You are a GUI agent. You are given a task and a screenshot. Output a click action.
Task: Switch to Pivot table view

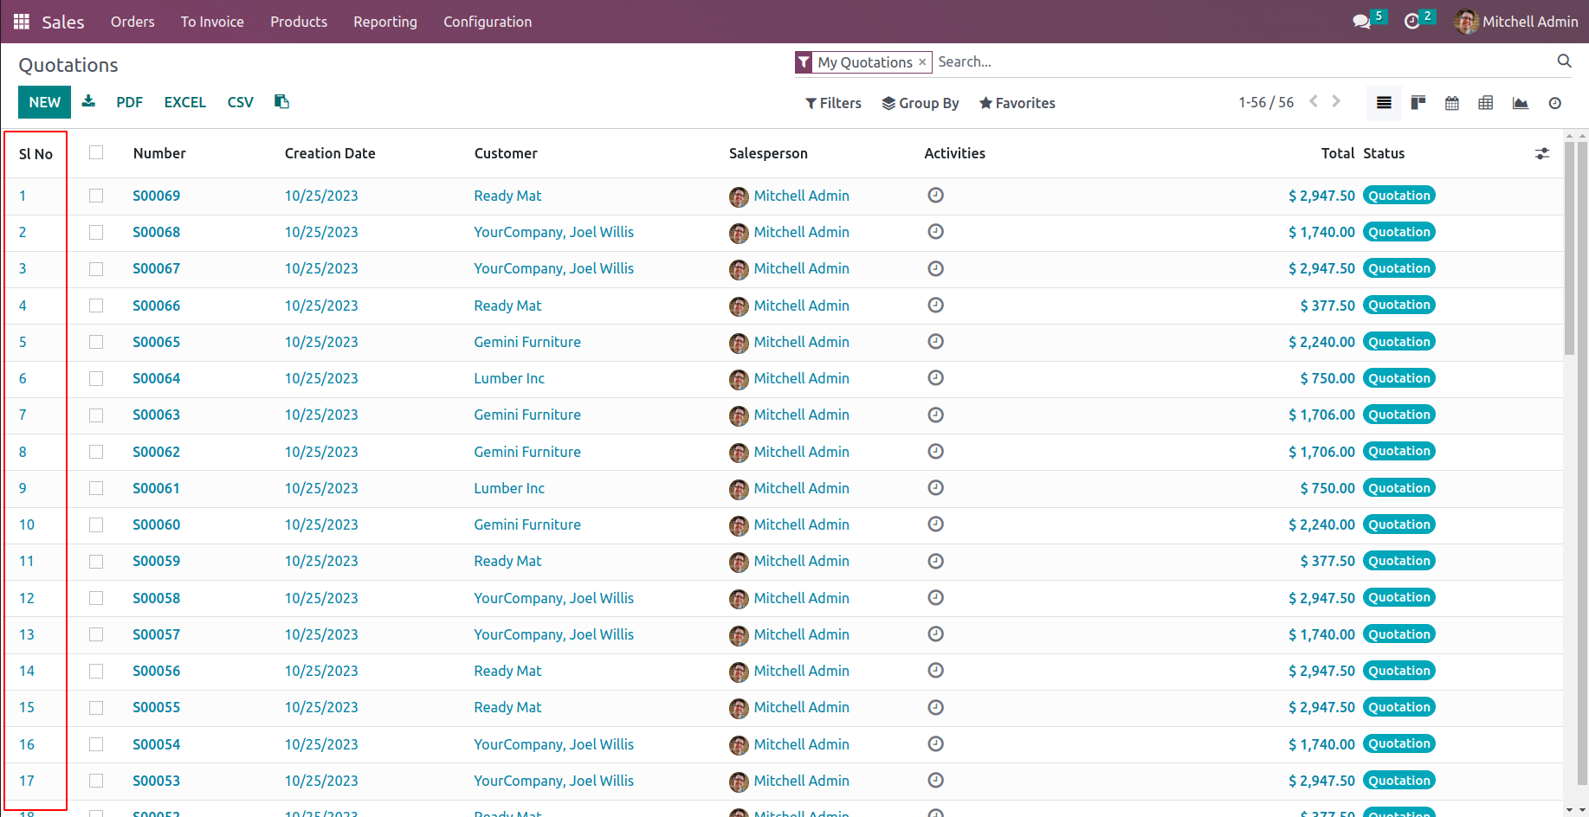[1486, 103]
